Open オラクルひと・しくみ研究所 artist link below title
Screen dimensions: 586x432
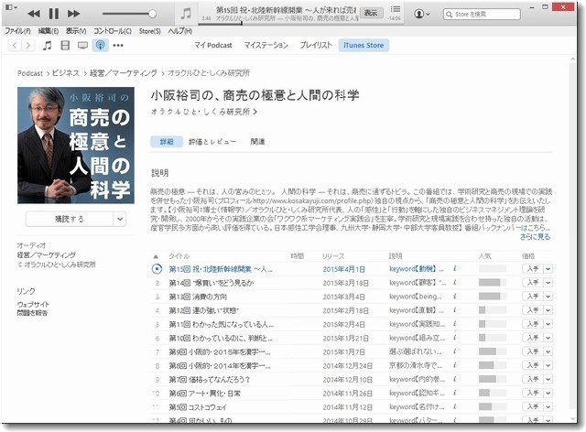[x=203, y=112]
